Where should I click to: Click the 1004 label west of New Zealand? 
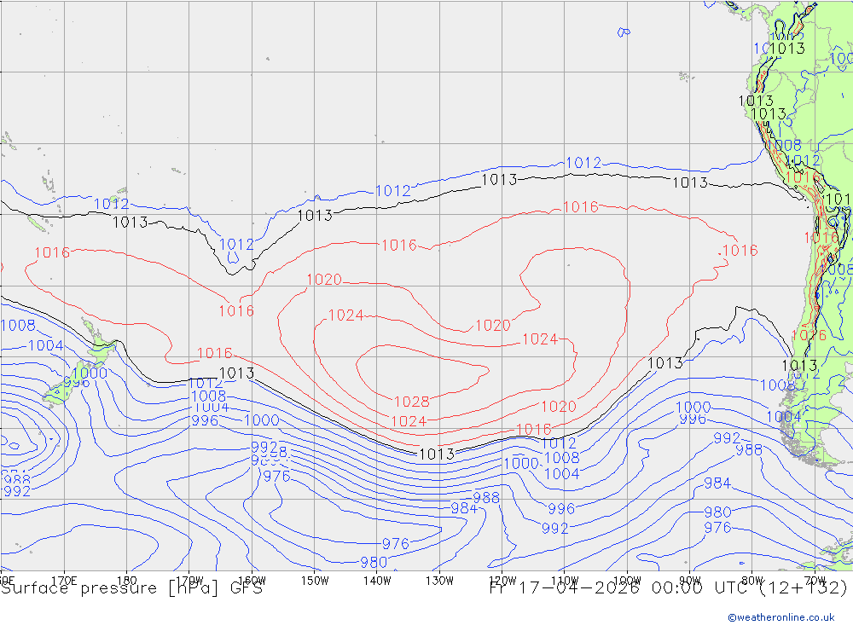coord(46,345)
